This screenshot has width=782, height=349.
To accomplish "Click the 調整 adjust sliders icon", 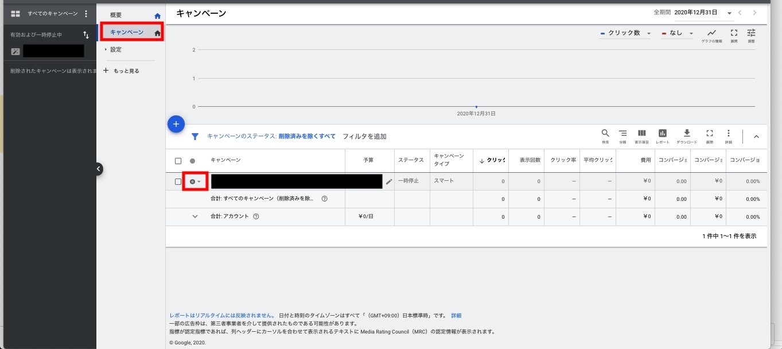I will point(751,34).
